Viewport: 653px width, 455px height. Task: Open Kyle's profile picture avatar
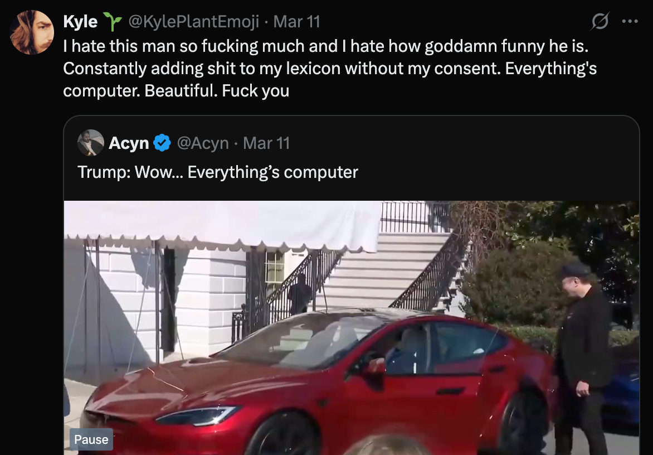(32, 32)
